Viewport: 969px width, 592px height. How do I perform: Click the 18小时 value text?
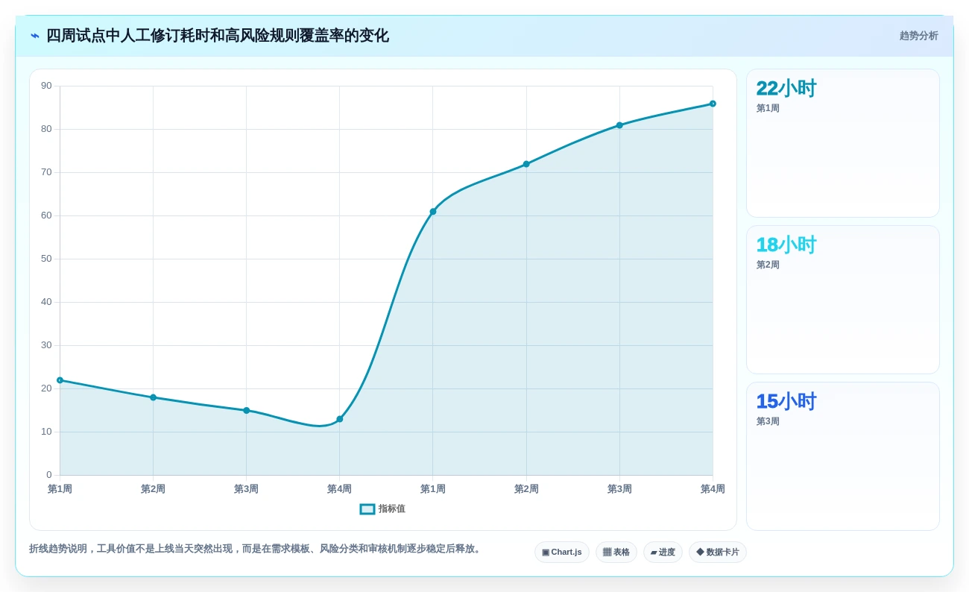tap(786, 245)
